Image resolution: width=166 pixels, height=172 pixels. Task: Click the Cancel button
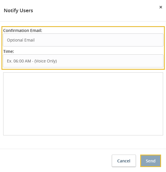124,161
